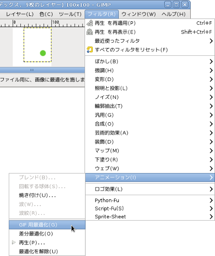The image size is (215, 256).
Task: Click the play triangle icon beside 再生(P)
Action: pos(14,242)
